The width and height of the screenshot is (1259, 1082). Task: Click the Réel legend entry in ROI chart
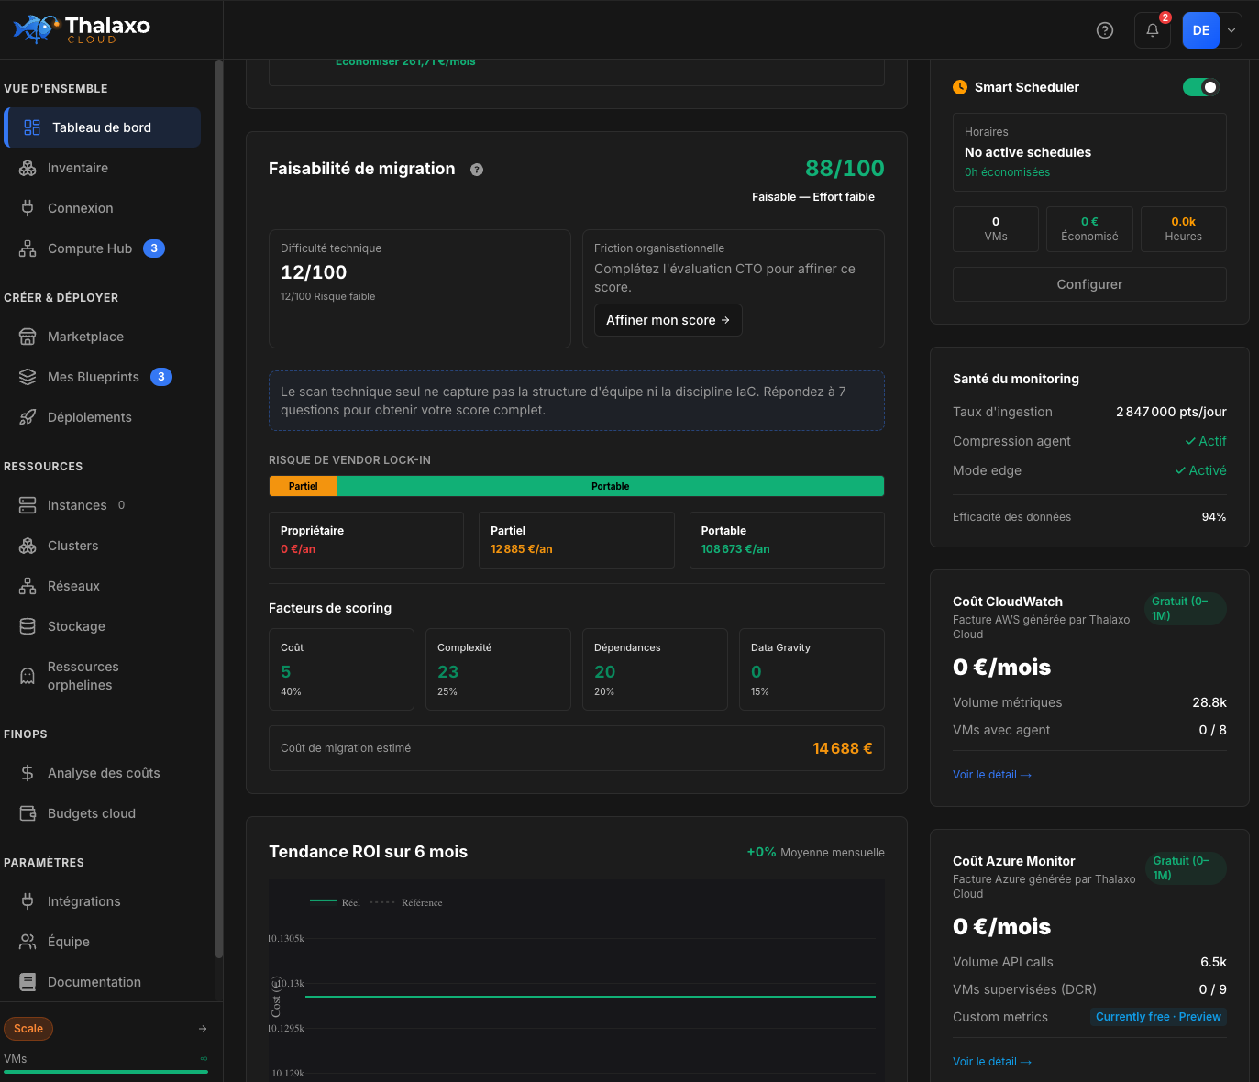click(x=336, y=902)
